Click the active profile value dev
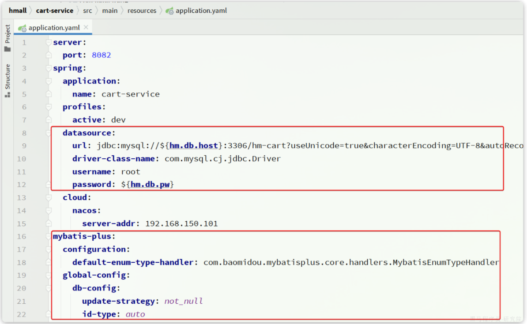This screenshot has width=527, height=324. [118, 120]
